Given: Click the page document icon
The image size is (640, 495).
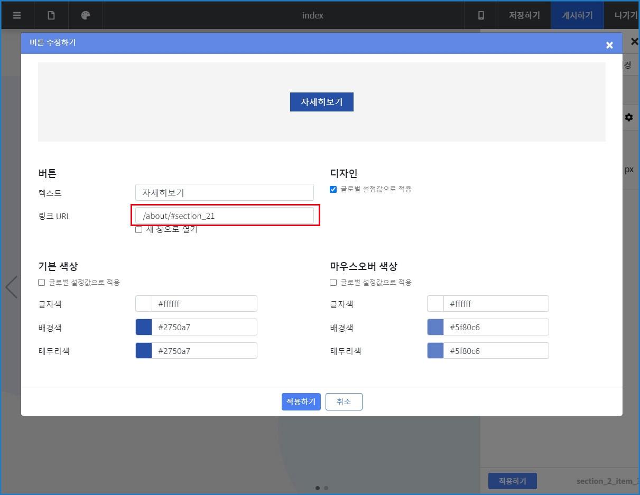Looking at the screenshot, I should point(51,15).
